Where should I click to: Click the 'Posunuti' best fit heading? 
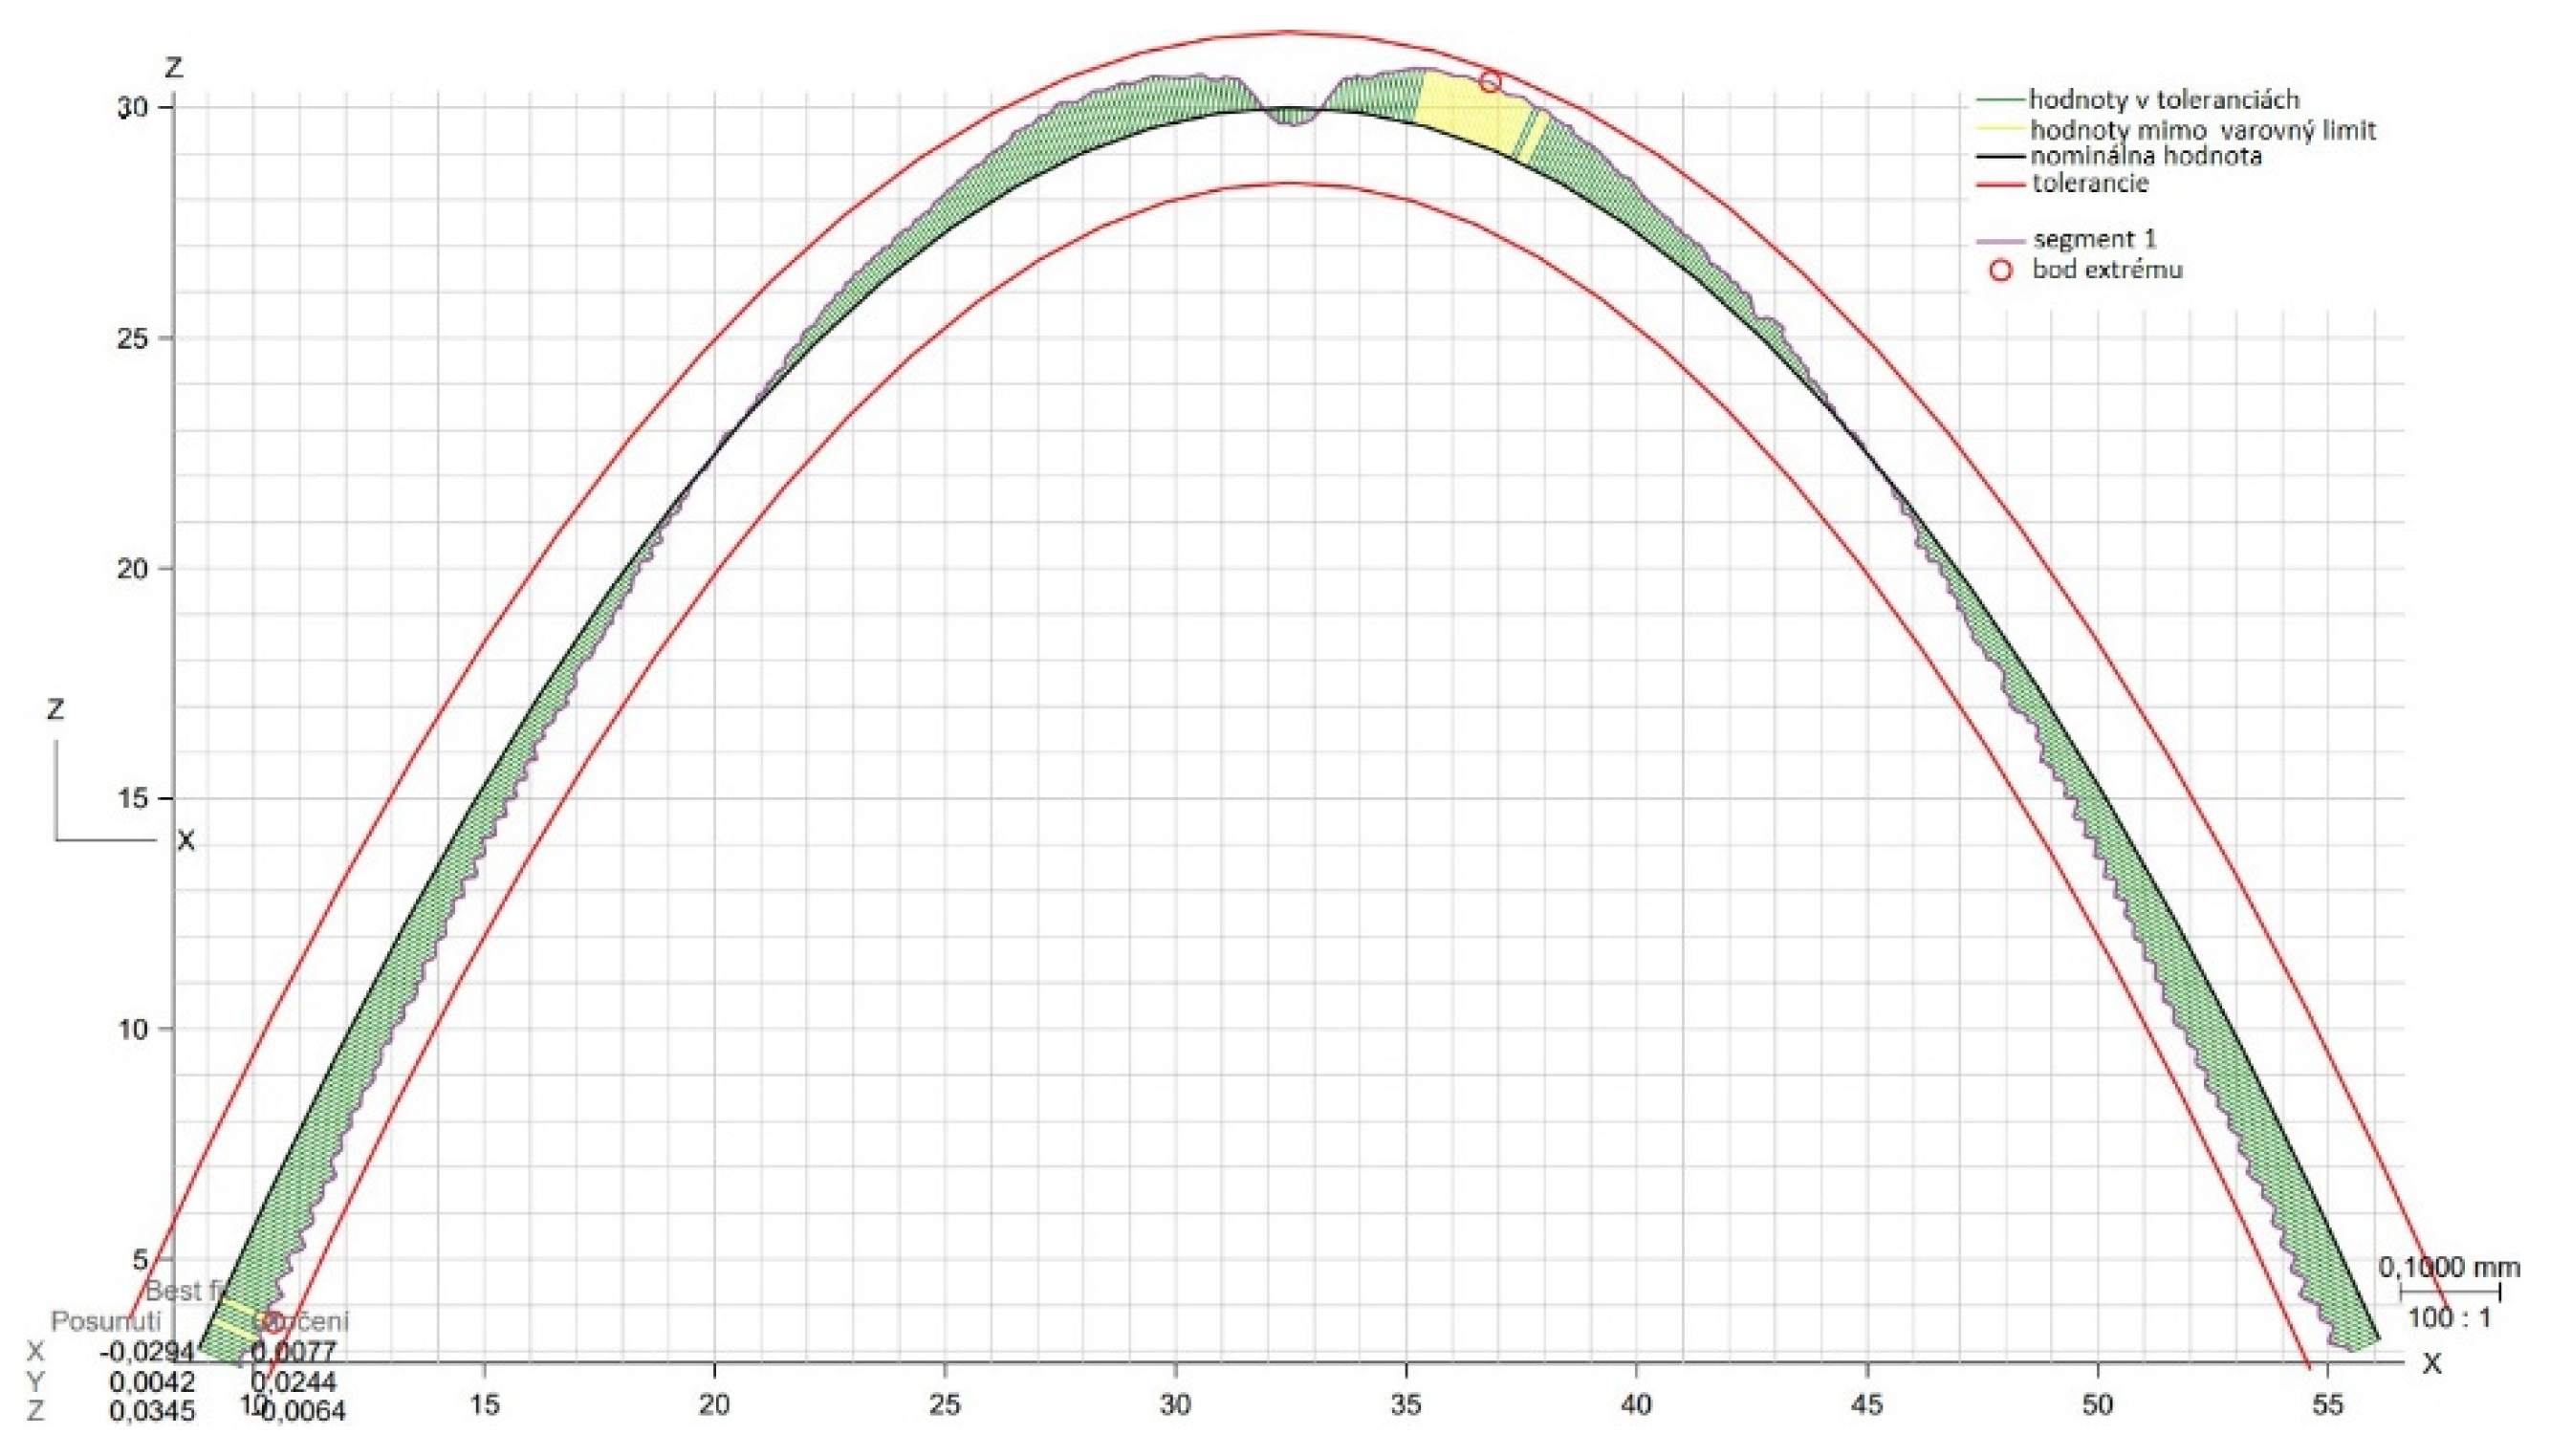tap(104, 1321)
